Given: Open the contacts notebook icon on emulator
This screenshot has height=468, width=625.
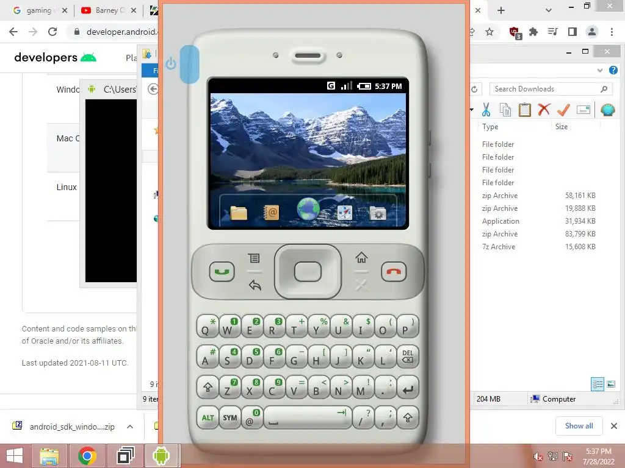Looking at the screenshot, I should click(x=272, y=213).
